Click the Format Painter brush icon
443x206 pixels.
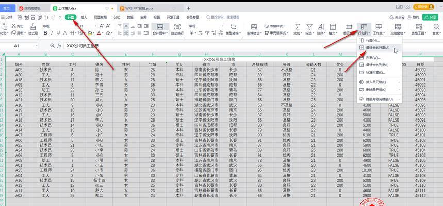click(33, 26)
